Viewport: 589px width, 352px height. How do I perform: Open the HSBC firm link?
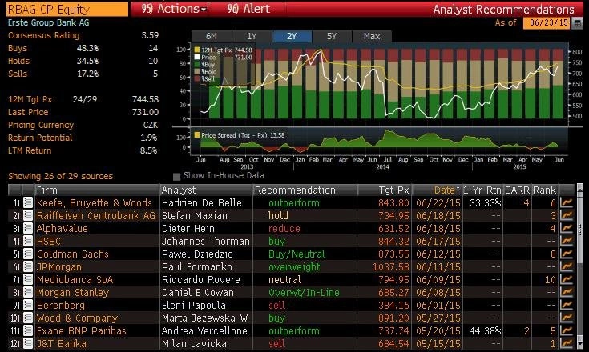coord(48,241)
